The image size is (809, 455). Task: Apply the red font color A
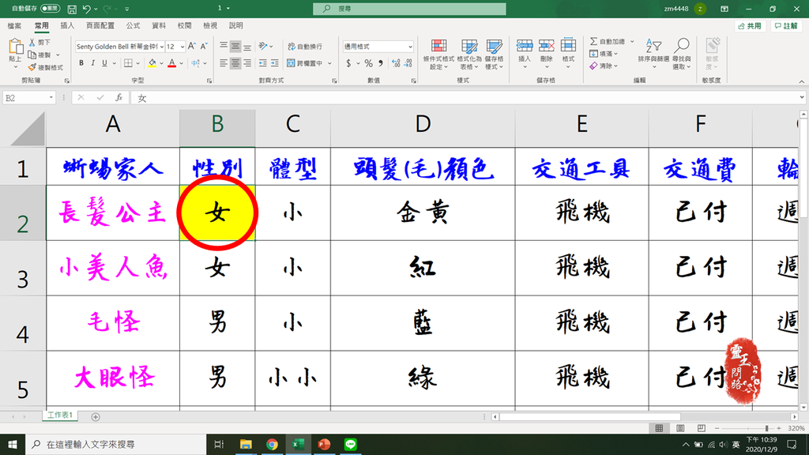(171, 63)
